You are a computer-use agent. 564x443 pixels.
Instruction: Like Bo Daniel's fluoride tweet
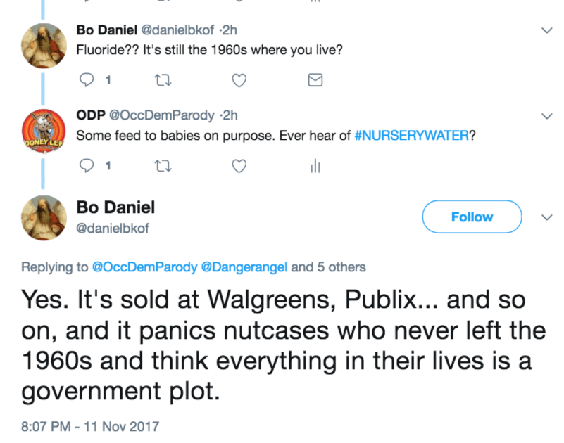pos(239,80)
